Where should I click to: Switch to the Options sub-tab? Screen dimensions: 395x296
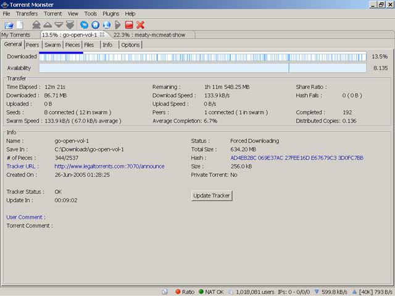(x=130, y=45)
